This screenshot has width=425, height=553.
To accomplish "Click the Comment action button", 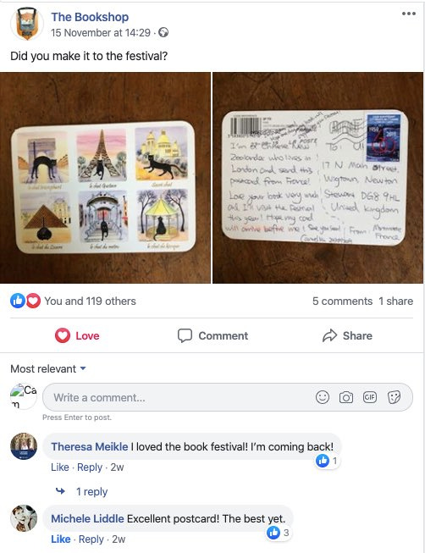I will [x=212, y=335].
